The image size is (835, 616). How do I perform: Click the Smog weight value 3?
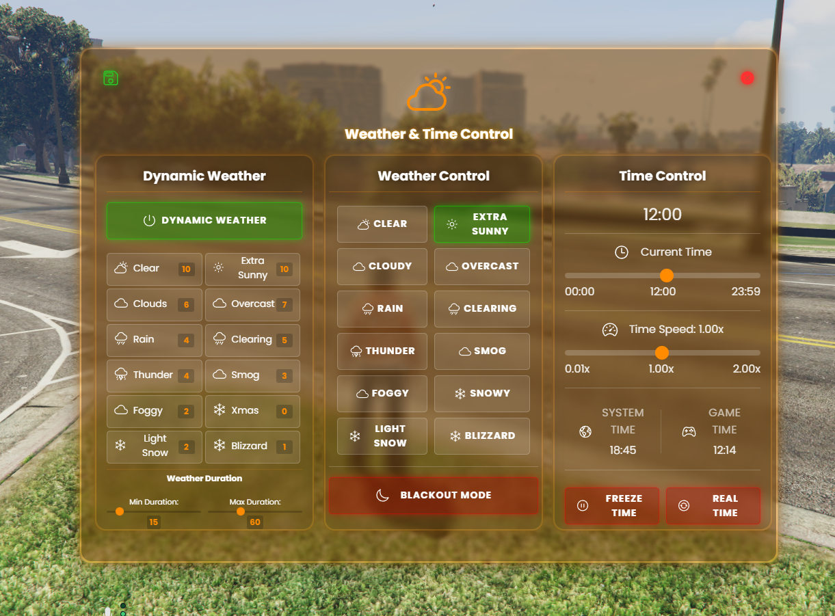click(x=284, y=376)
